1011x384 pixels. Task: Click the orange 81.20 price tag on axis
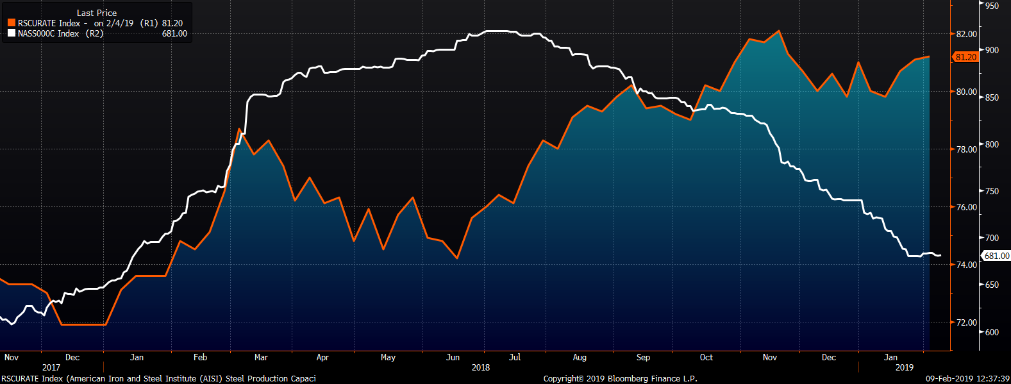pyautogui.click(x=965, y=57)
